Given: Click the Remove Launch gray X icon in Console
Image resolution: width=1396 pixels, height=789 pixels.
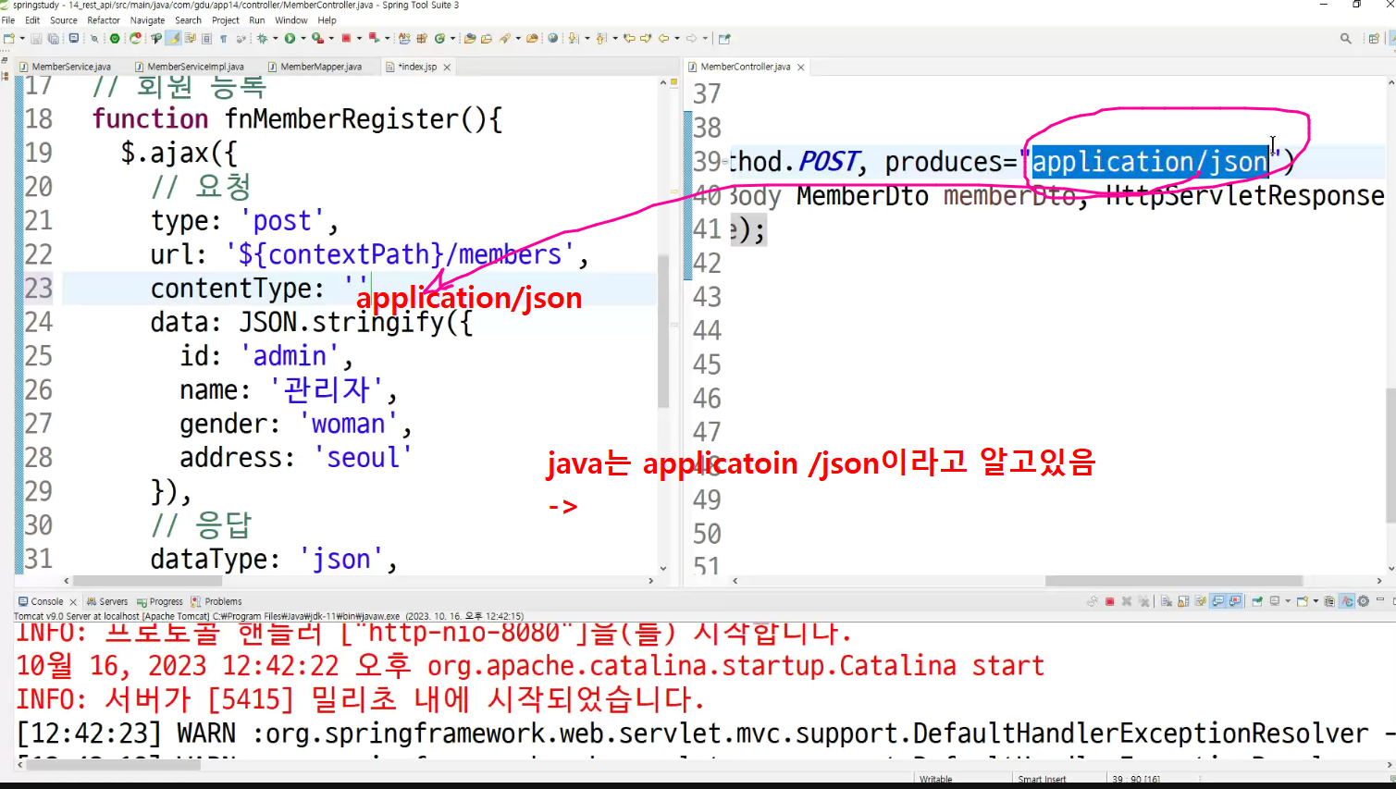Looking at the screenshot, I should 1127,601.
